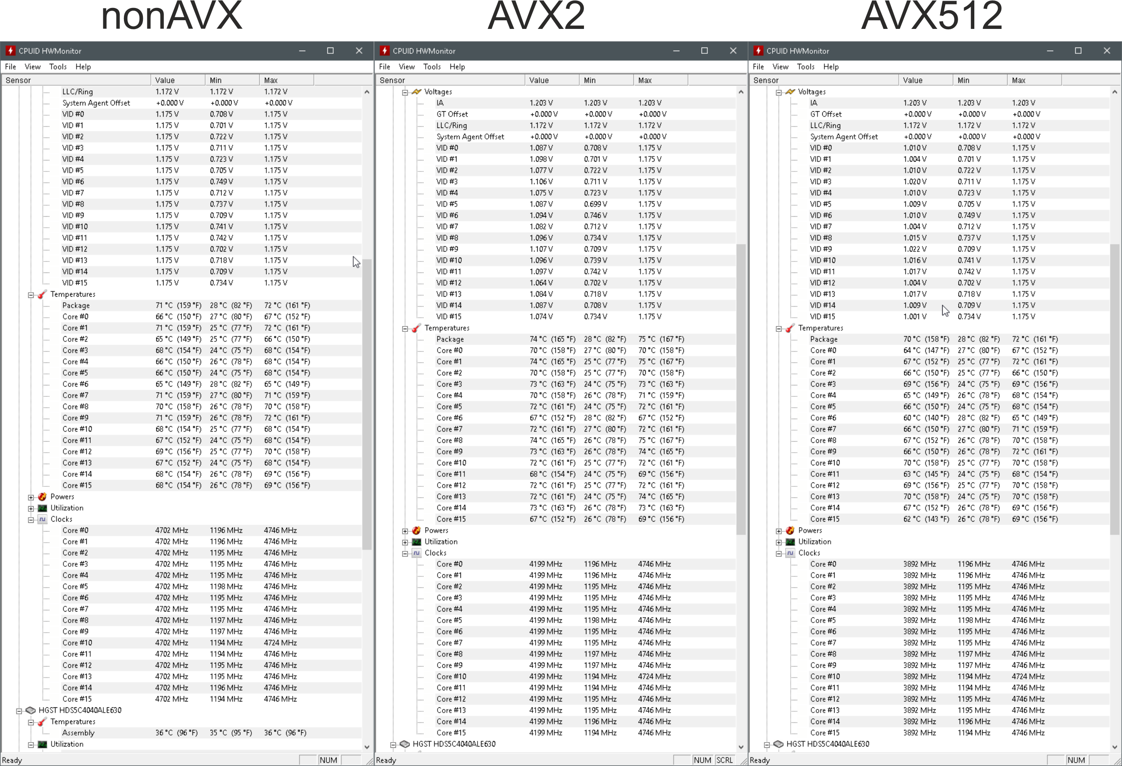This screenshot has height=766, width=1122.
Task: Click the scroll down arrow in AVX2 window
Action: (741, 747)
